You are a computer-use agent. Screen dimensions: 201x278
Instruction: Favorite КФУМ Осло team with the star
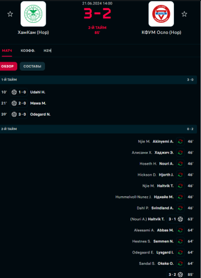[184, 14]
